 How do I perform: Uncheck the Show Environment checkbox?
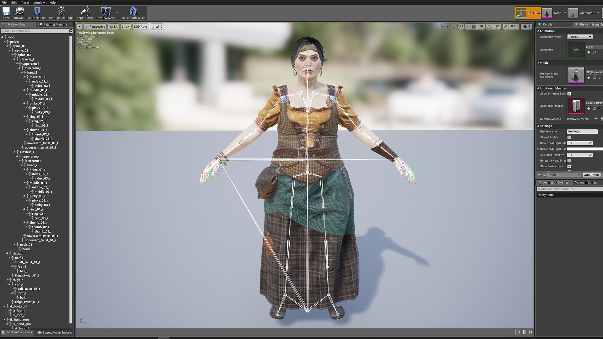click(569, 166)
